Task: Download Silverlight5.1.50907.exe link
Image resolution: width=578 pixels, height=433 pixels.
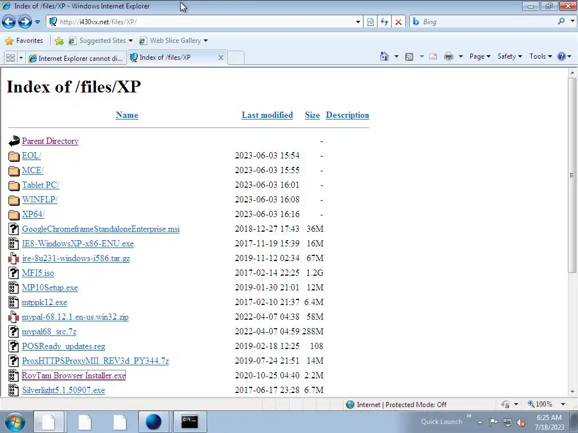Action: point(63,390)
